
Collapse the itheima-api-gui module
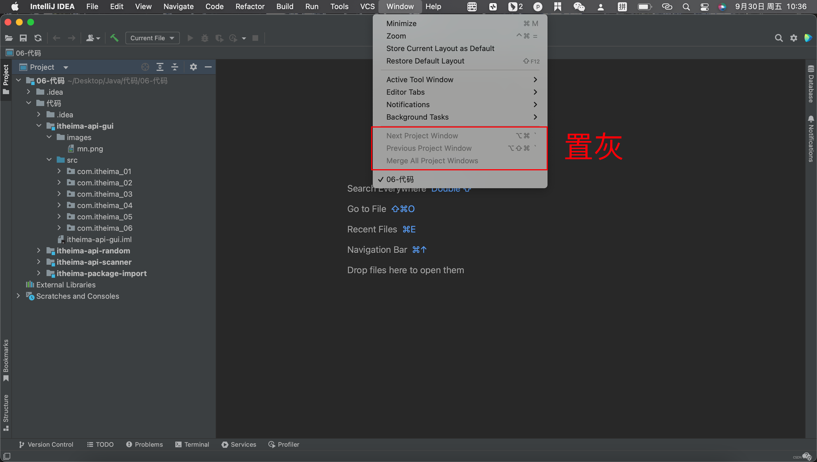coord(39,126)
